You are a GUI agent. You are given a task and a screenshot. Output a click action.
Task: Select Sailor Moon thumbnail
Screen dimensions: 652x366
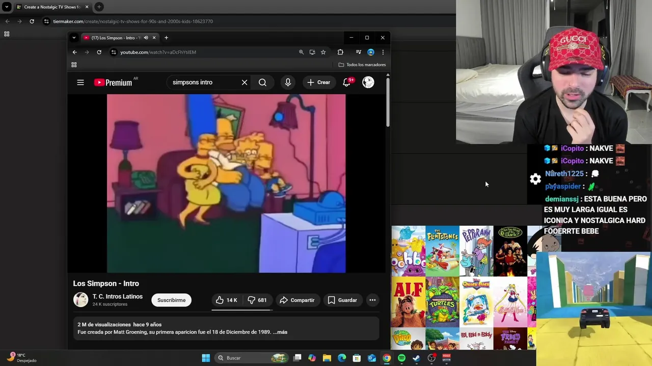(x=510, y=302)
